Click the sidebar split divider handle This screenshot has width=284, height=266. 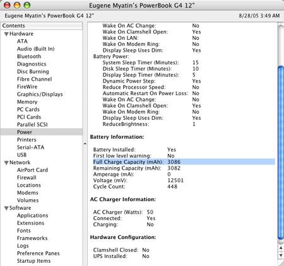(x=85, y=144)
